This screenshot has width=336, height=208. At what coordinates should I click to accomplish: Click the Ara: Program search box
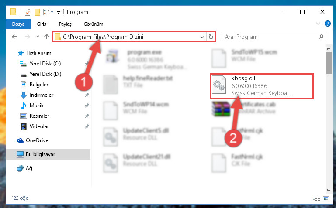pos(271,37)
